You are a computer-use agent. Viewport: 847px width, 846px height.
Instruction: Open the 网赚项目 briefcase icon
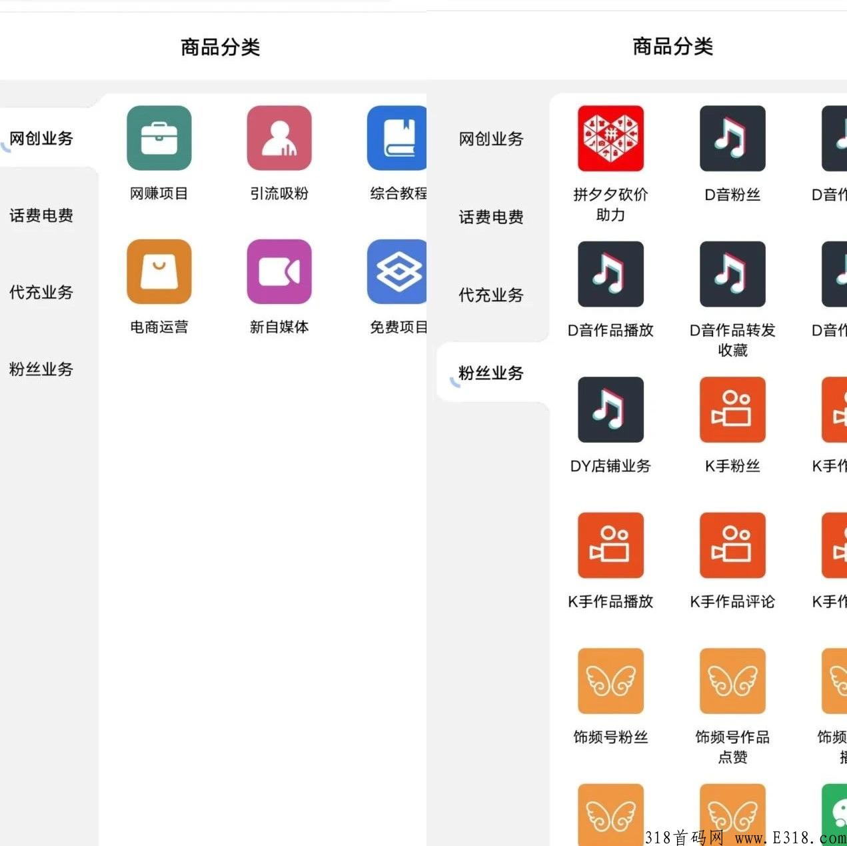[159, 138]
